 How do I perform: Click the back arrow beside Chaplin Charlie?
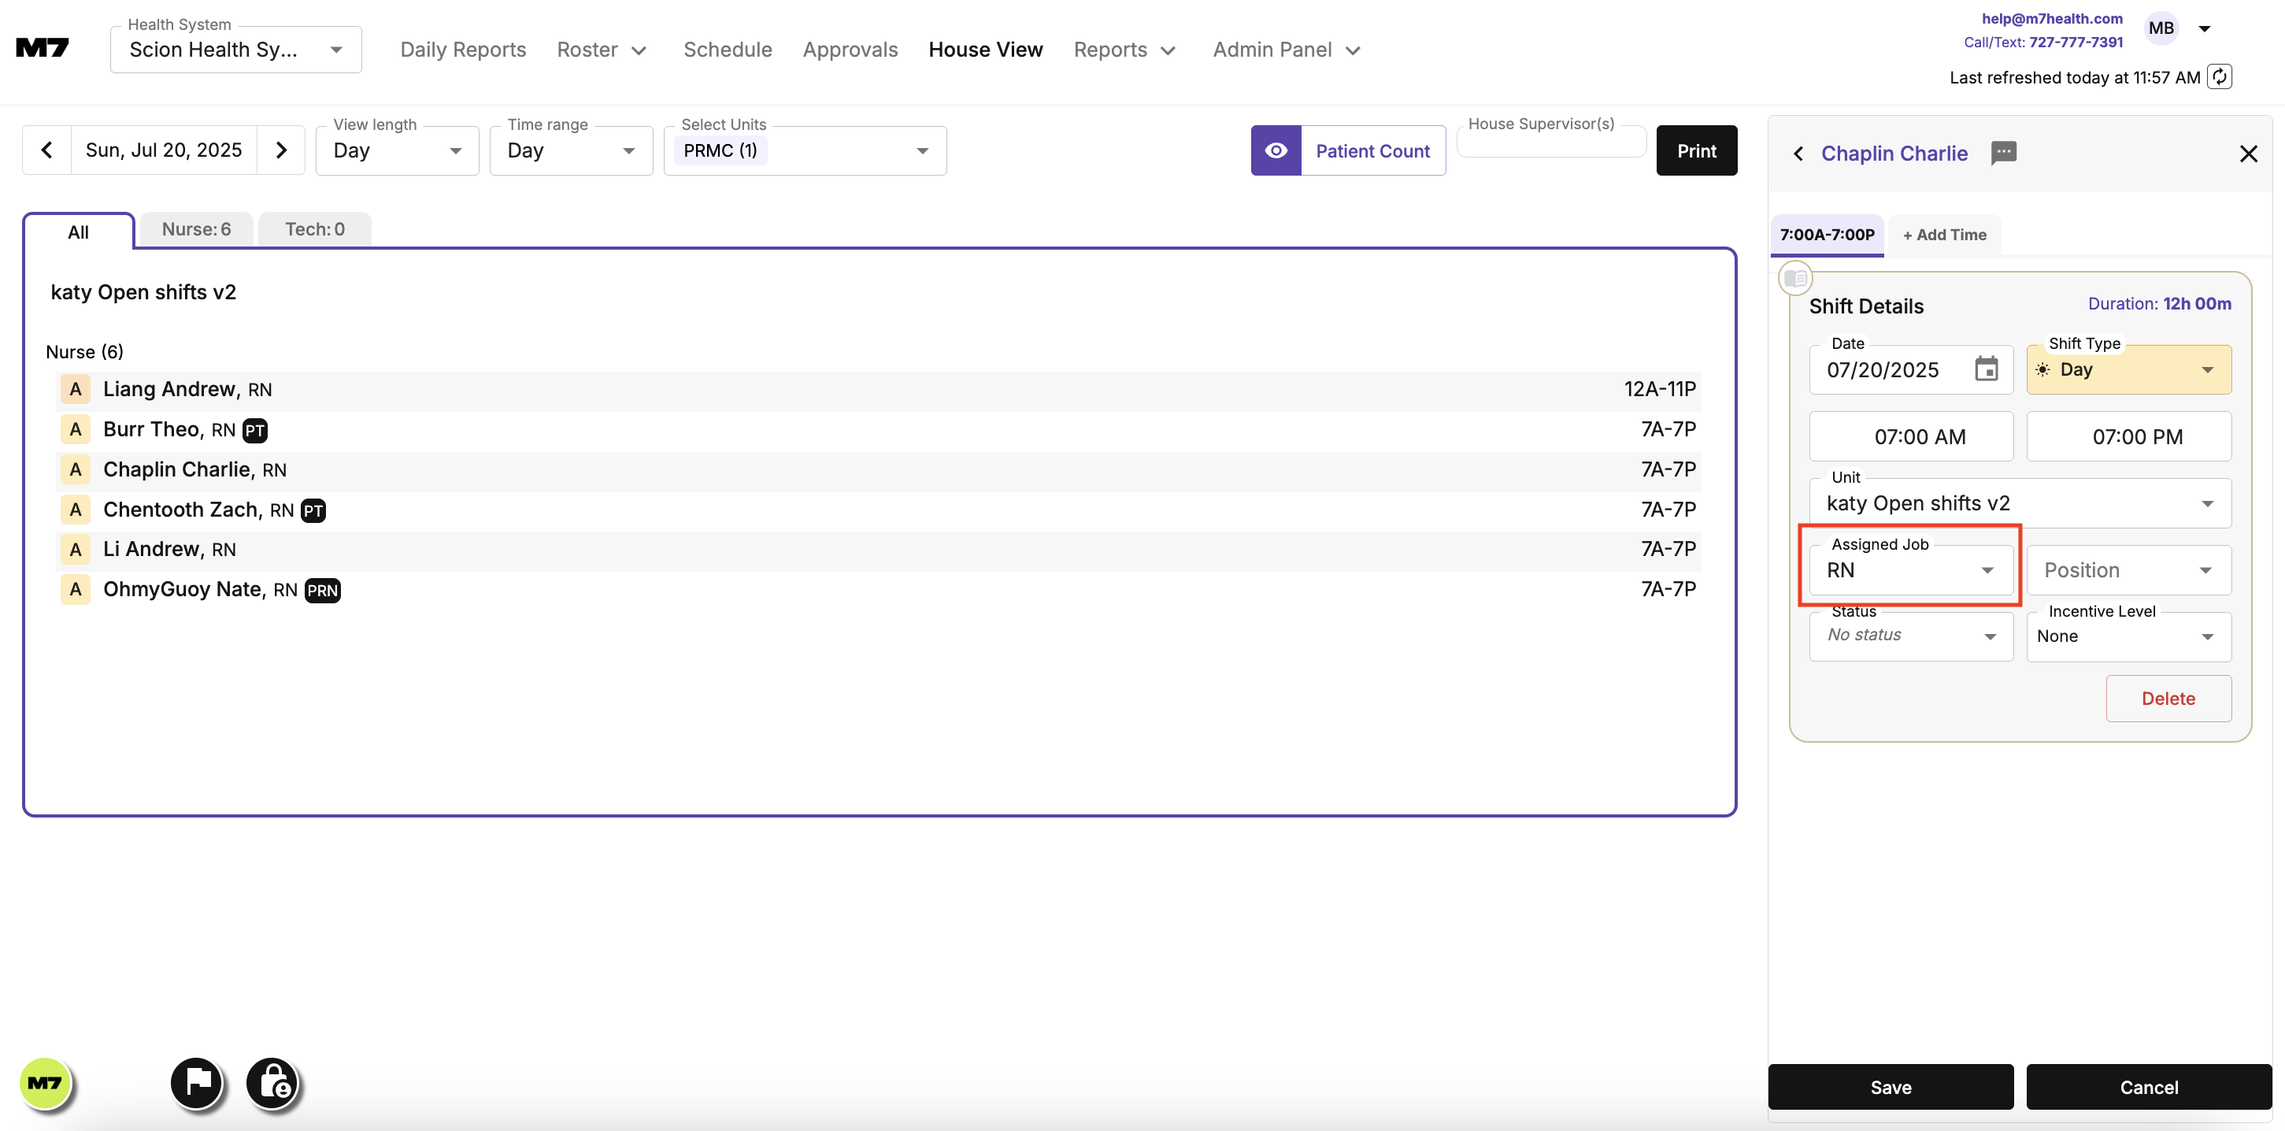tap(1799, 153)
